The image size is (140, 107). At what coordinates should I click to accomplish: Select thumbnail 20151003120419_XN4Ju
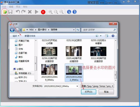click(x=49, y=69)
